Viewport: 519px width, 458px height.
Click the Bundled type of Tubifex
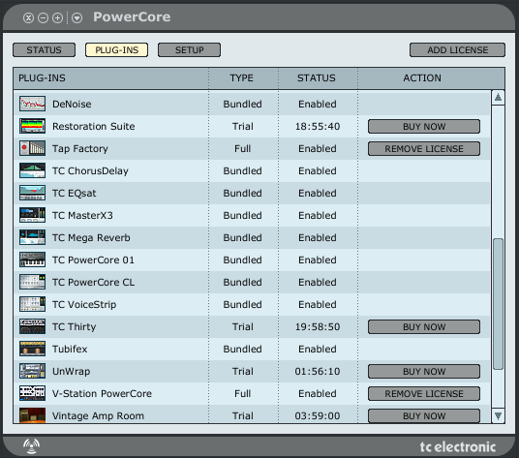pyautogui.click(x=243, y=349)
